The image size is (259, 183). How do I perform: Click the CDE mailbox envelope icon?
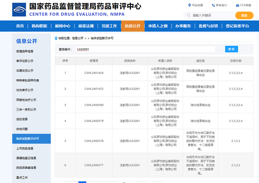(237, 5)
